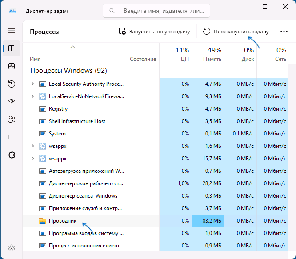Click Запустить новую задачу button
This screenshot has height=259, width=296.
154,32
